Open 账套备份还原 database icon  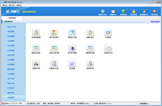click(x=54, y=63)
